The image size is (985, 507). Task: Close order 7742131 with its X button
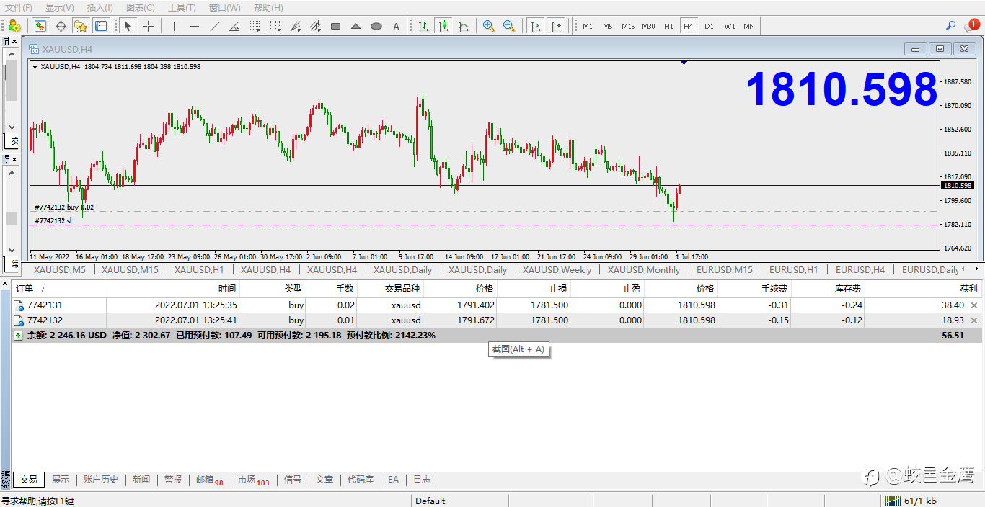pyautogui.click(x=975, y=305)
